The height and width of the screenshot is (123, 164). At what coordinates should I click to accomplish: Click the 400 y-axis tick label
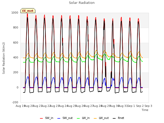point(16,57)
